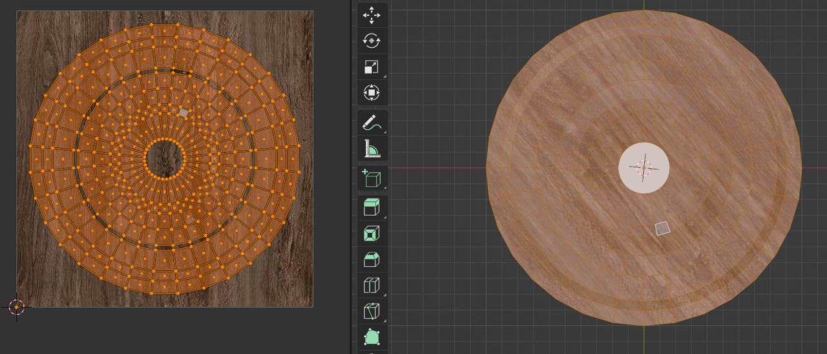Select the Move tool
Image resolution: width=827 pixels, height=354 pixels.
372,15
